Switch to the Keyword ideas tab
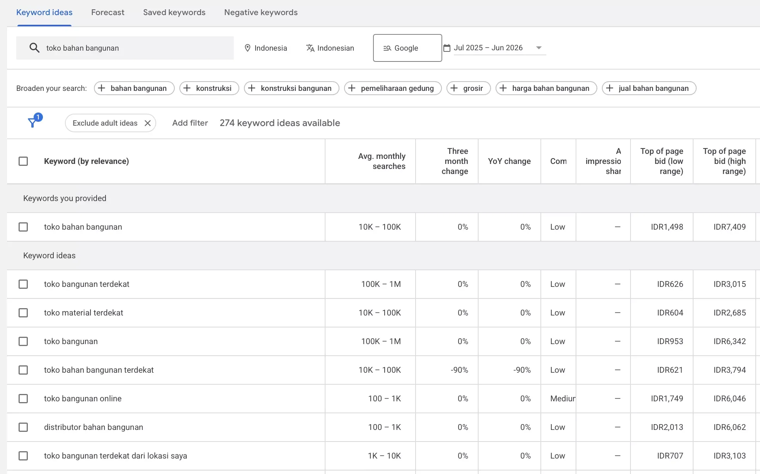 [x=44, y=12]
